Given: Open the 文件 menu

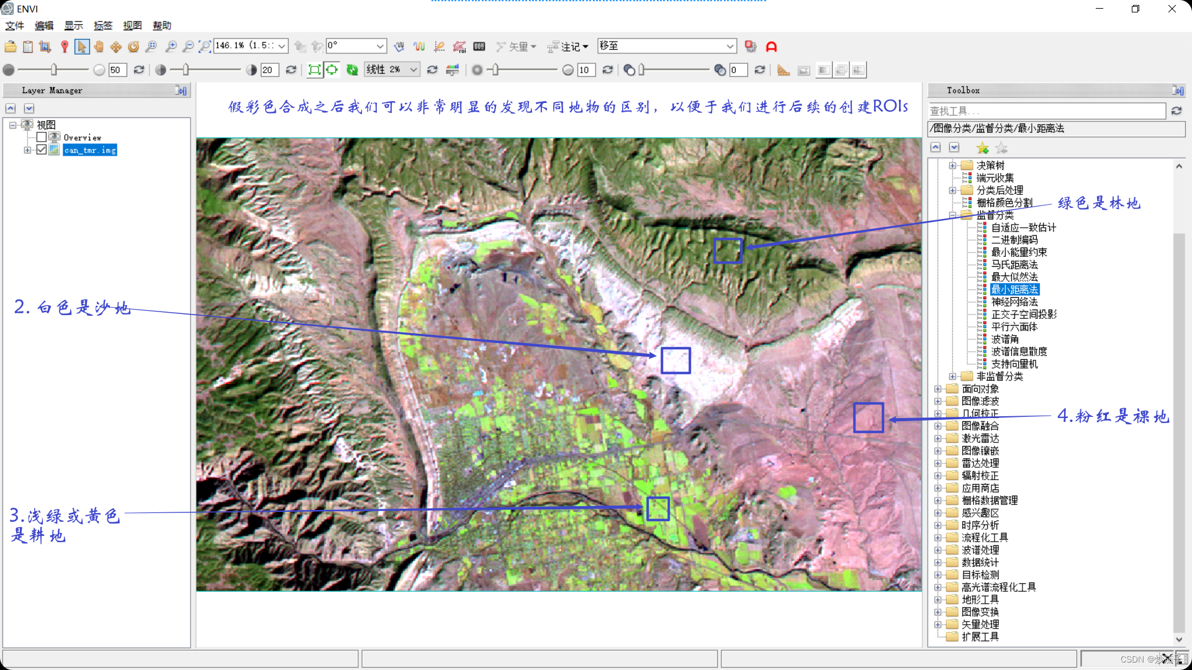Looking at the screenshot, I should coord(14,25).
